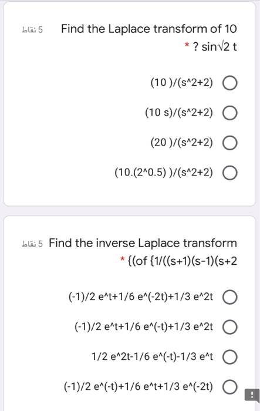Image resolution: width=260 pixels, height=411 pixels.
Task: Click the 'Find the Laplace transform of 10' heading
Action: coord(149,29)
